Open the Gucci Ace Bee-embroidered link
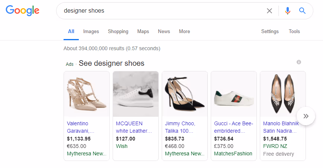Viewport: 323px width, 168px height. pos(233,127)
